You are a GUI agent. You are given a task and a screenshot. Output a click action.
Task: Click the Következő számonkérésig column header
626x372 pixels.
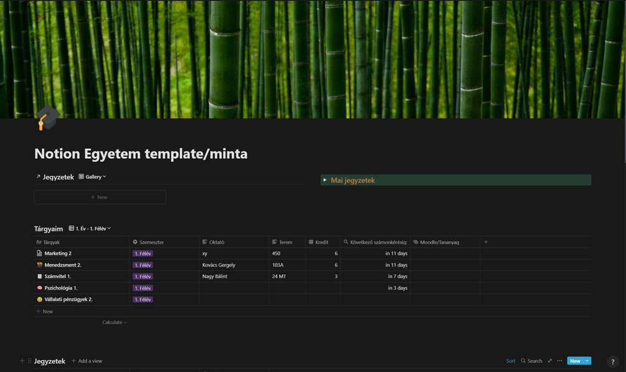[x=375, y=242]
